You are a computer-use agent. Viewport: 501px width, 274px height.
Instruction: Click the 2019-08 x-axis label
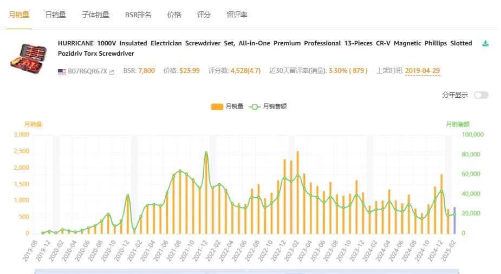coord(30,251)
